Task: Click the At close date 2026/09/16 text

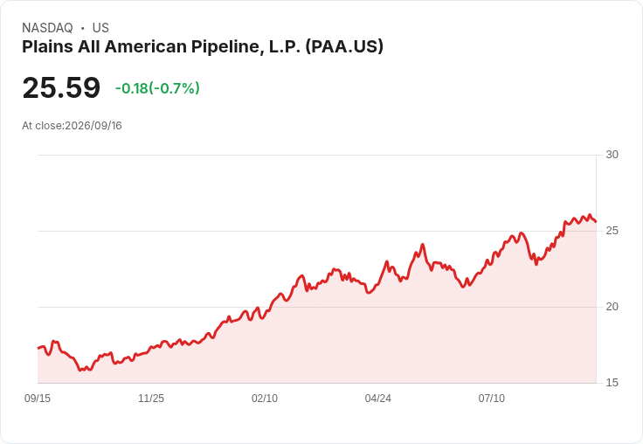Action: pos(72,126)
